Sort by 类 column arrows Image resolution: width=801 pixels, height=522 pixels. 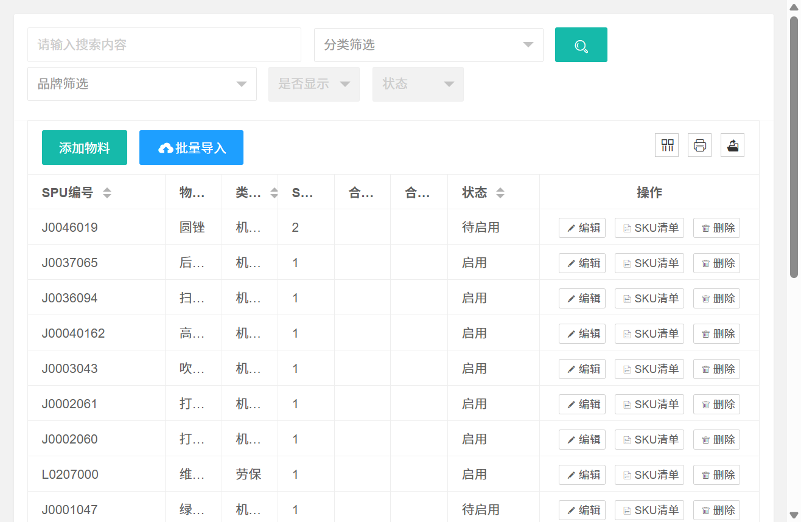pos(274,193)
